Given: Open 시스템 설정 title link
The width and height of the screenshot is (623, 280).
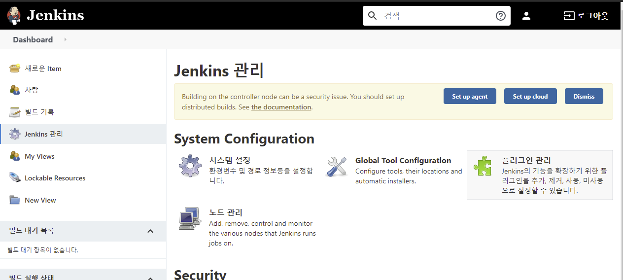Looking at the screenshot, I should 230,160.
